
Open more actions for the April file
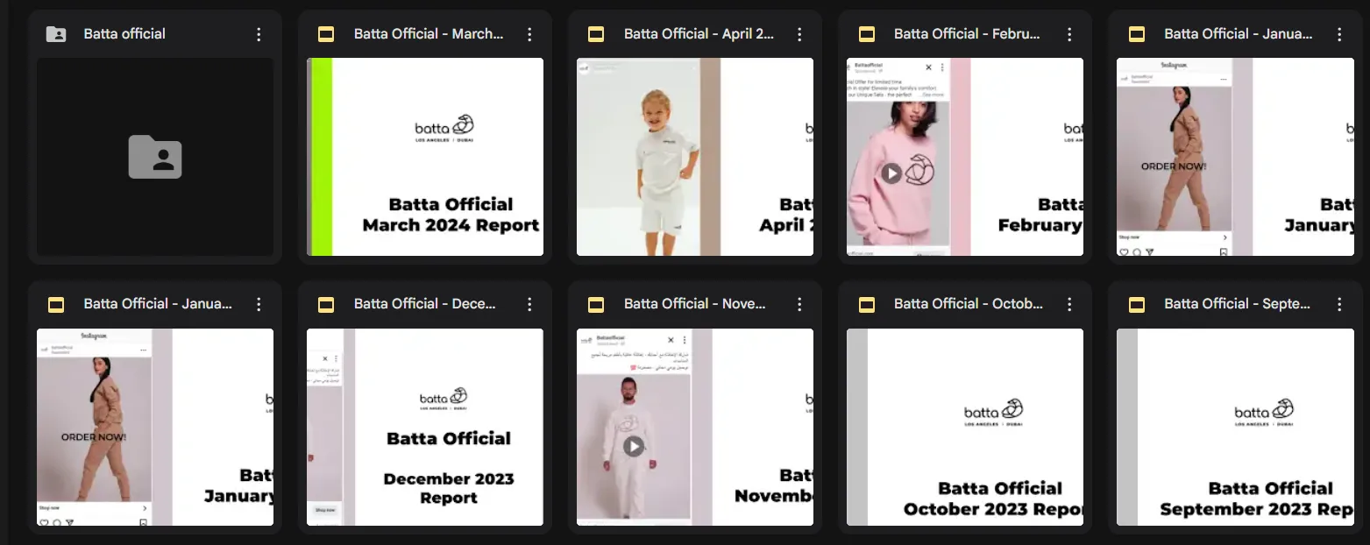pos(799,34)
